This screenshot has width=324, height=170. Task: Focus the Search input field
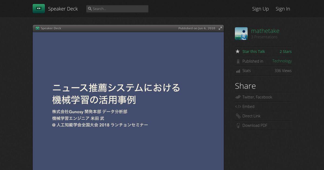click(x=117, y=9)
